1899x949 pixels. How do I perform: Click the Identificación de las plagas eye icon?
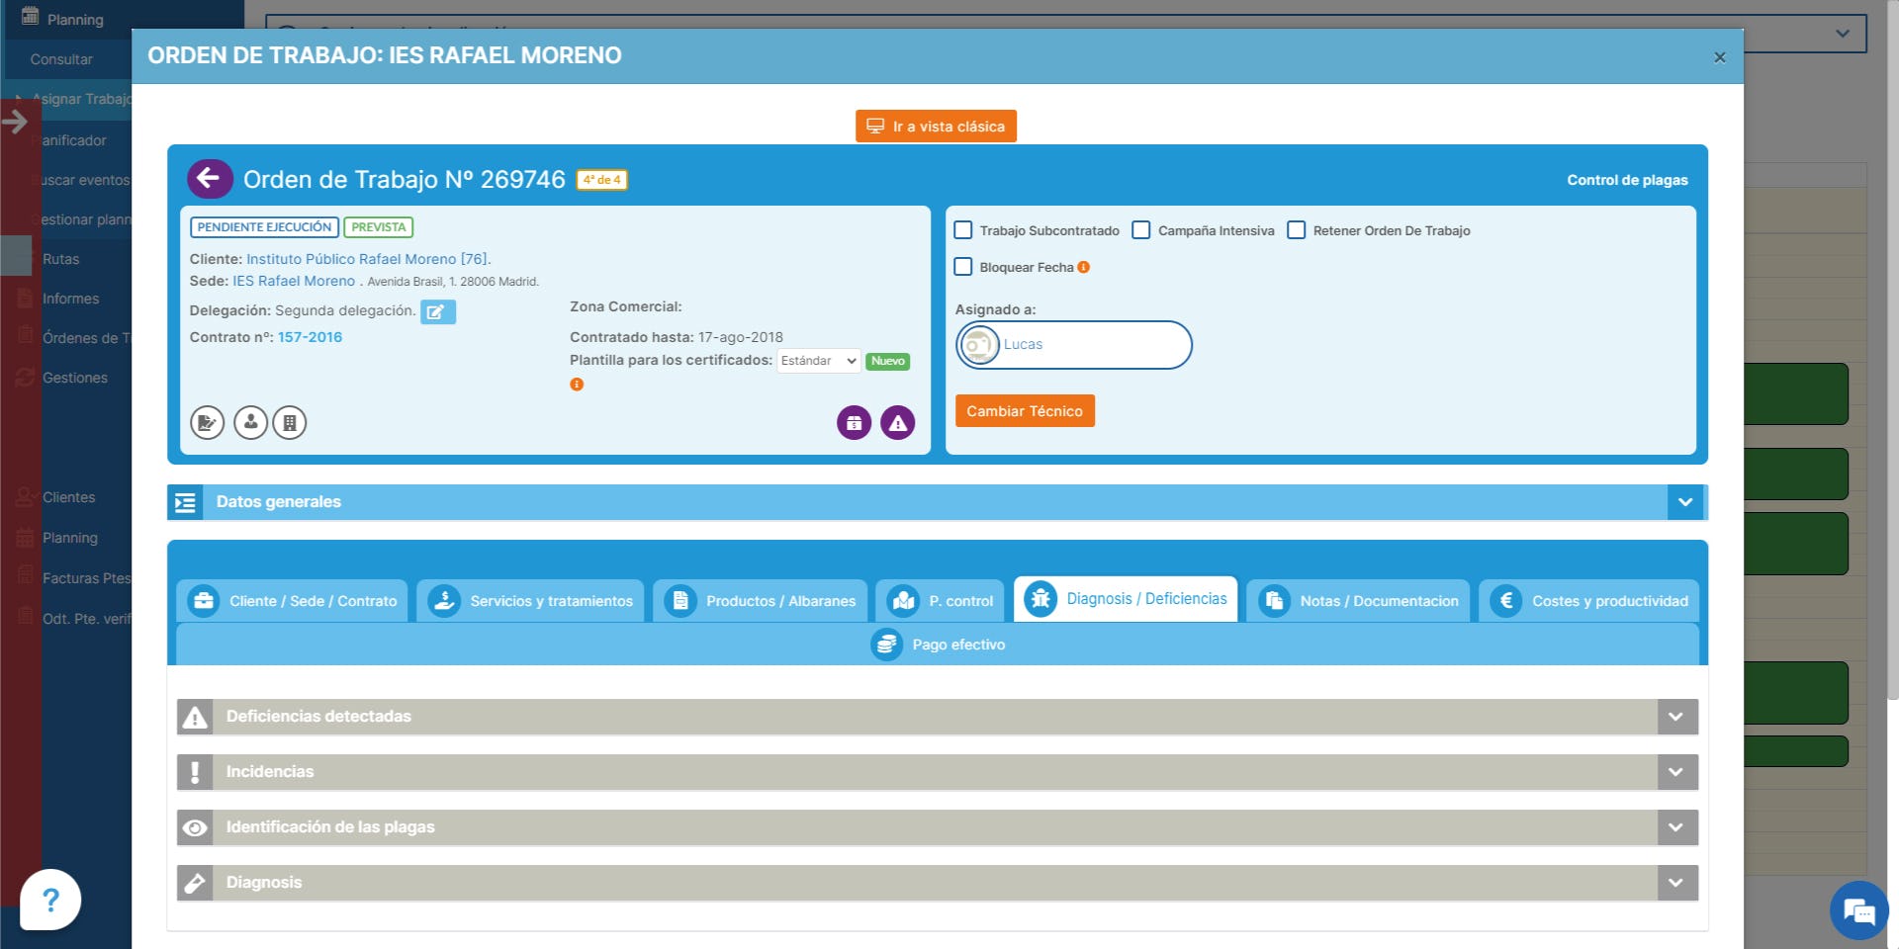click(195, 827)
